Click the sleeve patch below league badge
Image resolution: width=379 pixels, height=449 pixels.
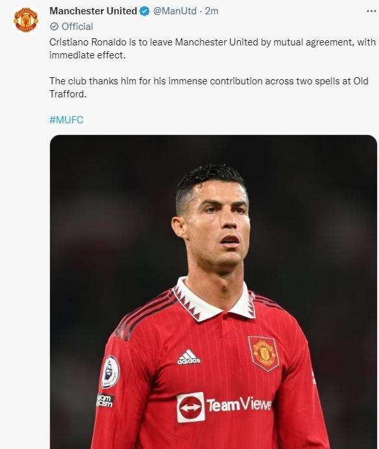105,401
